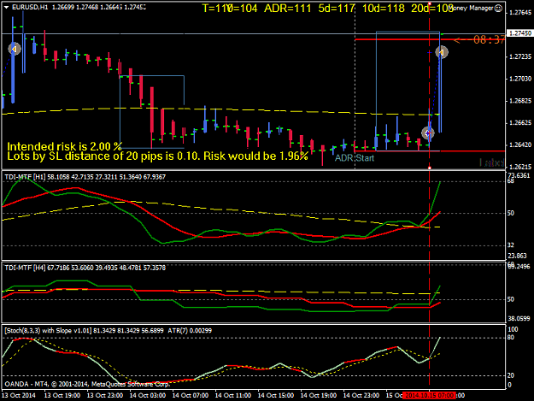Click the 1.26215 price scale value
Image resolution: width=534 pixels, height=401 pixels.
pos(520,168)
